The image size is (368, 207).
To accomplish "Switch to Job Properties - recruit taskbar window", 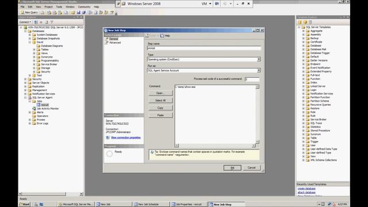I will point(189,205).
